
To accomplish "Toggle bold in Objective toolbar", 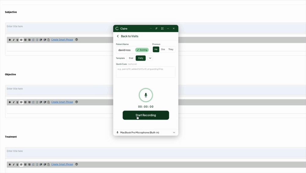I will [x=10, y=102].
